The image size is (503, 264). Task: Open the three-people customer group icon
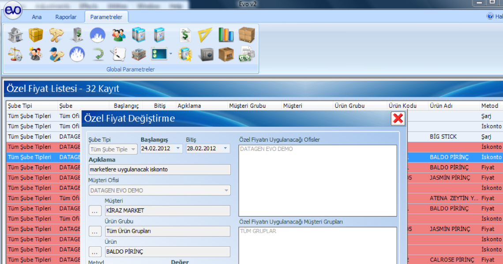118,35
